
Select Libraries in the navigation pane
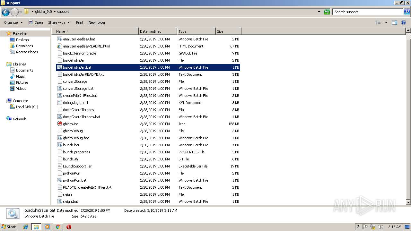[19, 64]
